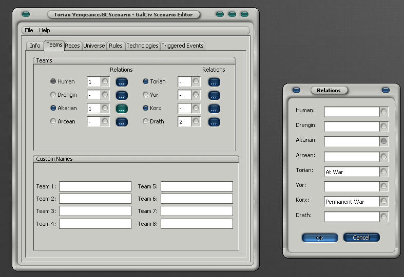Screen dimensions: 404x277
Task: Expand Torian 'At War' relation dropdown
Action: 383,172
